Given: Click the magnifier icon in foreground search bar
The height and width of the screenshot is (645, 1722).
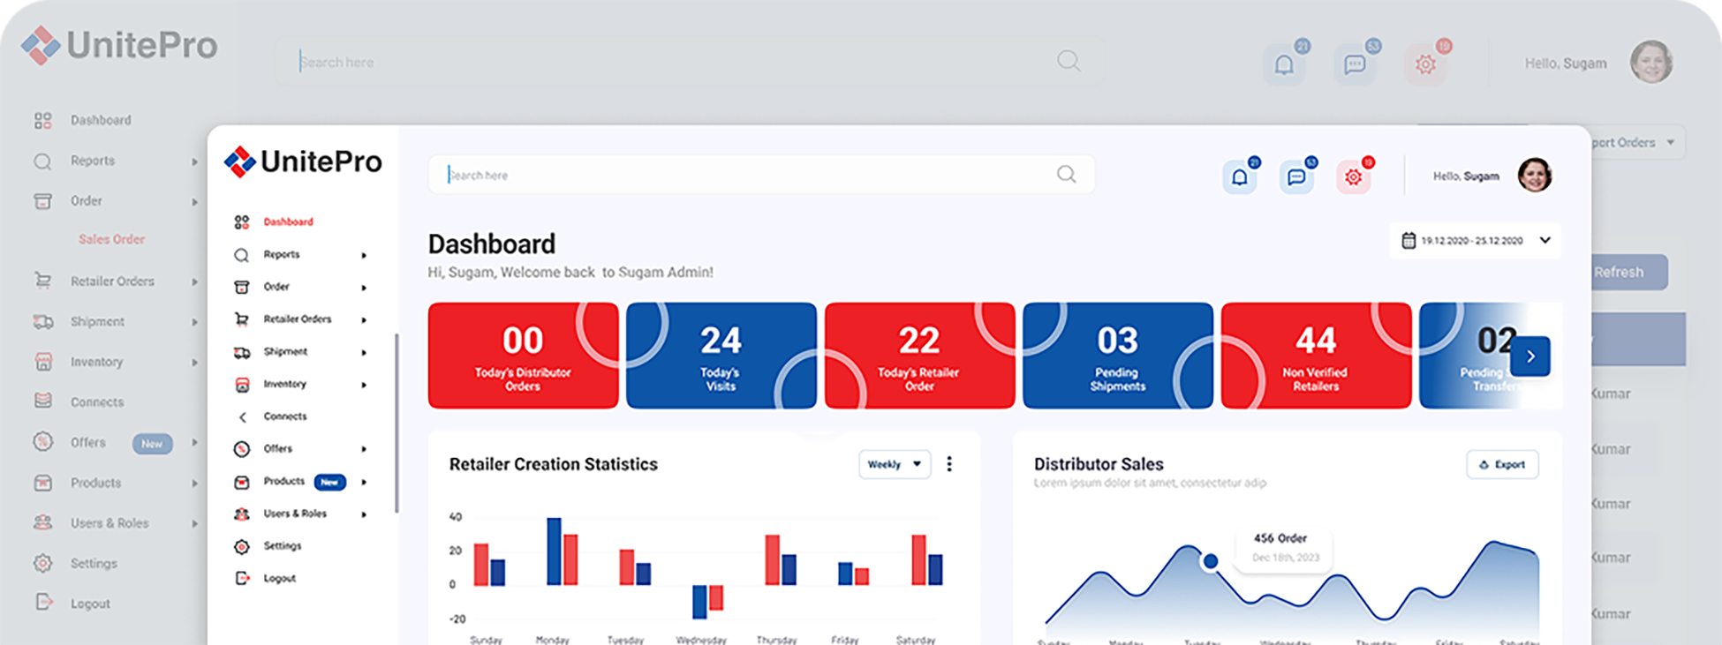Looking at the screenshot, I should [x=1067, y=175].
